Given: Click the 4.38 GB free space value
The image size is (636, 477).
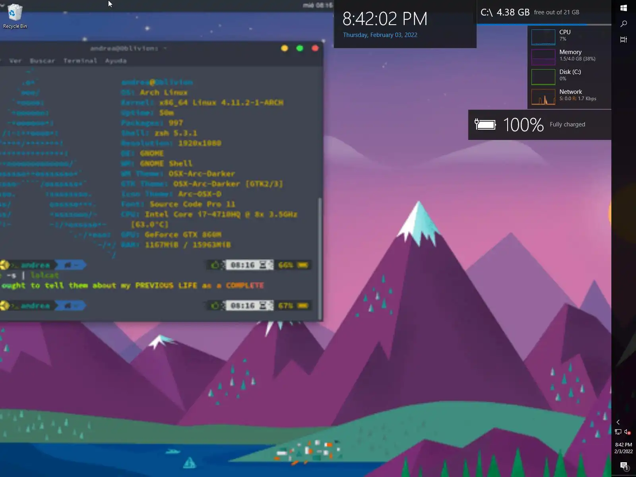Looking at the screenshot, I should pos(513,12).
